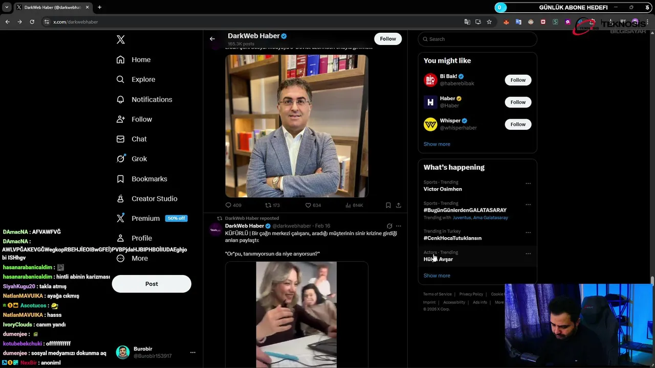The height and width of the screenshot is (368, 655).
Task: Open options for the #CenkHocaTutuklansın trend
Action: (528, 233)
